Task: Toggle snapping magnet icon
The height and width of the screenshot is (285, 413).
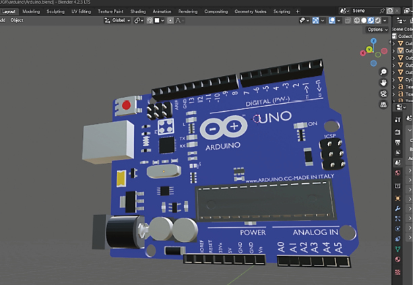Action: click(x=150, y=20)
